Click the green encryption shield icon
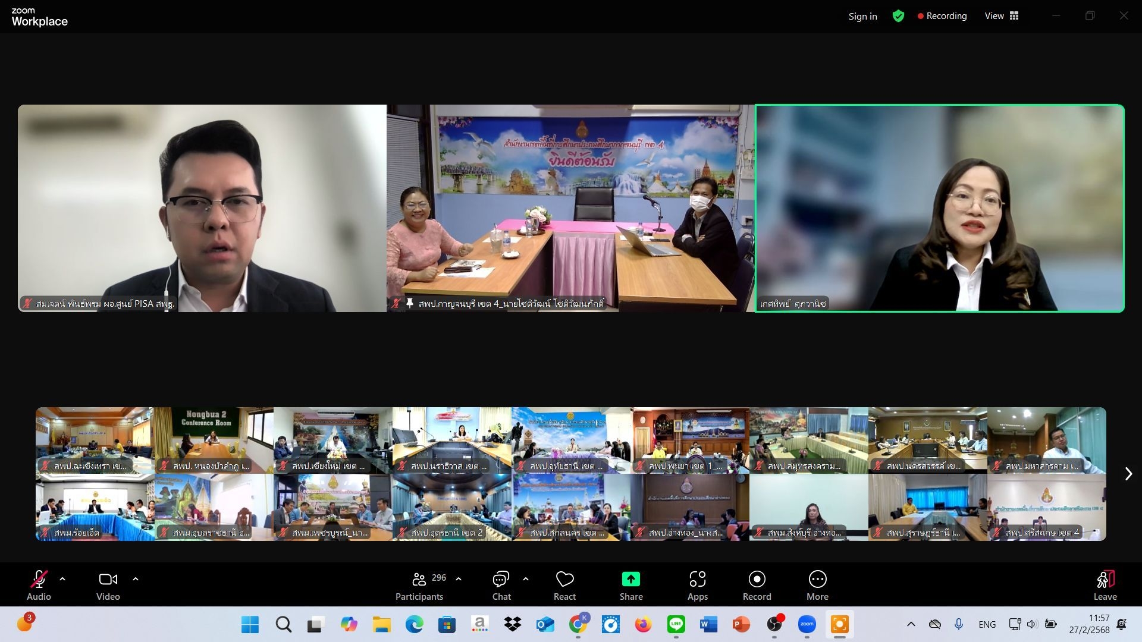 point(898,16)
